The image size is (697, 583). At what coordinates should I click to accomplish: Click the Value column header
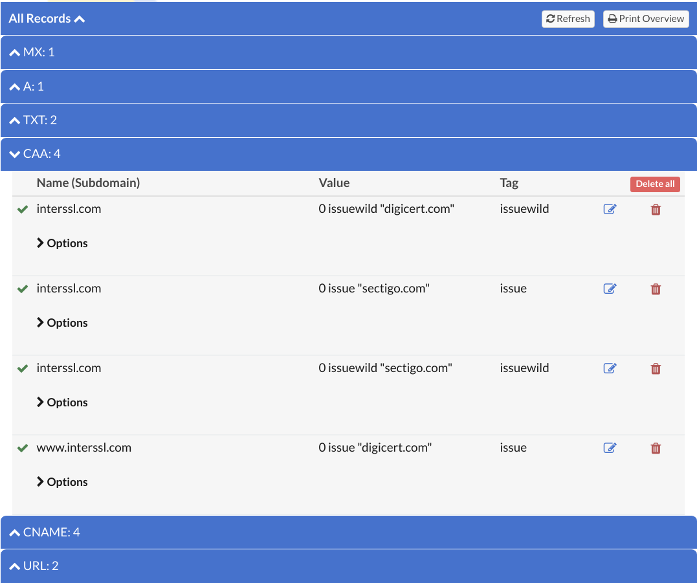[334, 182]
